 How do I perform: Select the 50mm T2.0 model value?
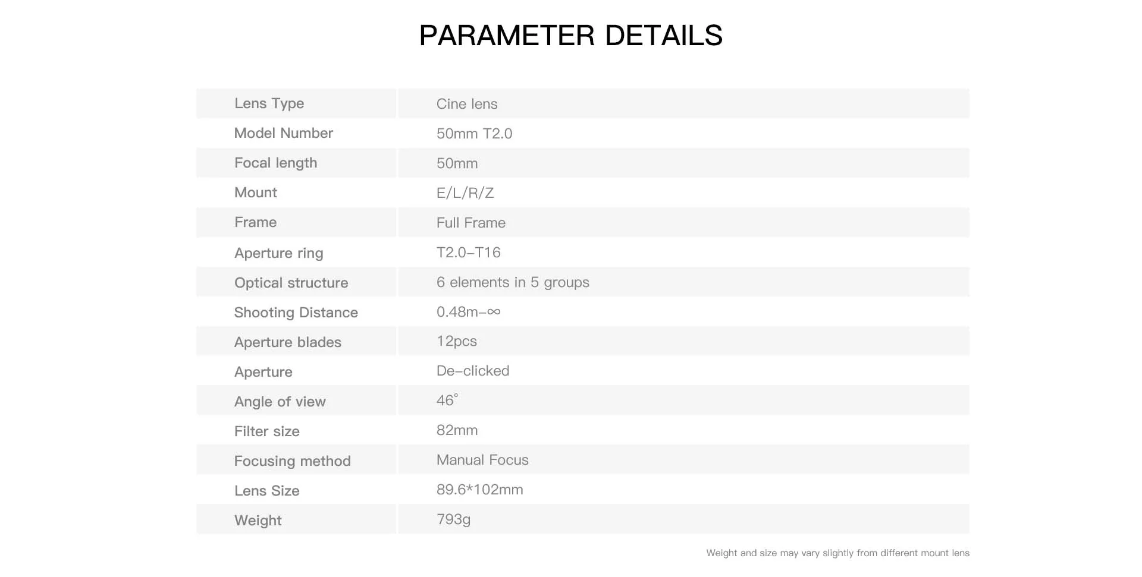tap(474, 134)
